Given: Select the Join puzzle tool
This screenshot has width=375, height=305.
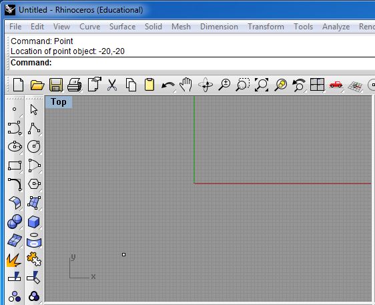Looking at the screenshot, I should click(34, 259).
